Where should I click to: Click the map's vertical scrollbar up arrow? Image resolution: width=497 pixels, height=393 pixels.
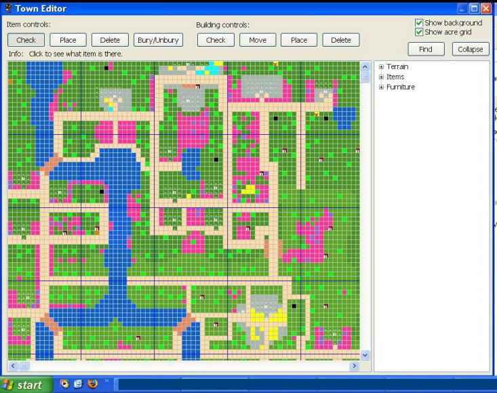coord(365,66)
